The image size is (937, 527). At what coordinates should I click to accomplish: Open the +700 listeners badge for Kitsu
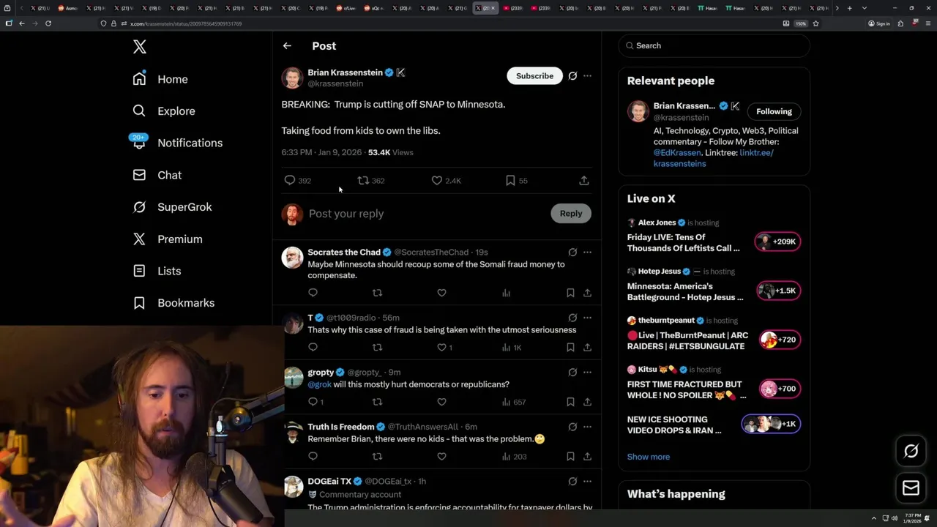tap(780, 389)
